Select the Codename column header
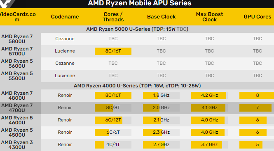This screenshot has height=151, width=274. [x=65, y=17]
